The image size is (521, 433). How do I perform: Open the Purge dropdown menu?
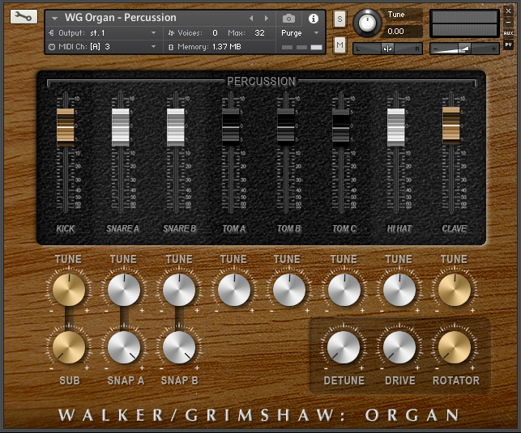[x=300, y=33]
